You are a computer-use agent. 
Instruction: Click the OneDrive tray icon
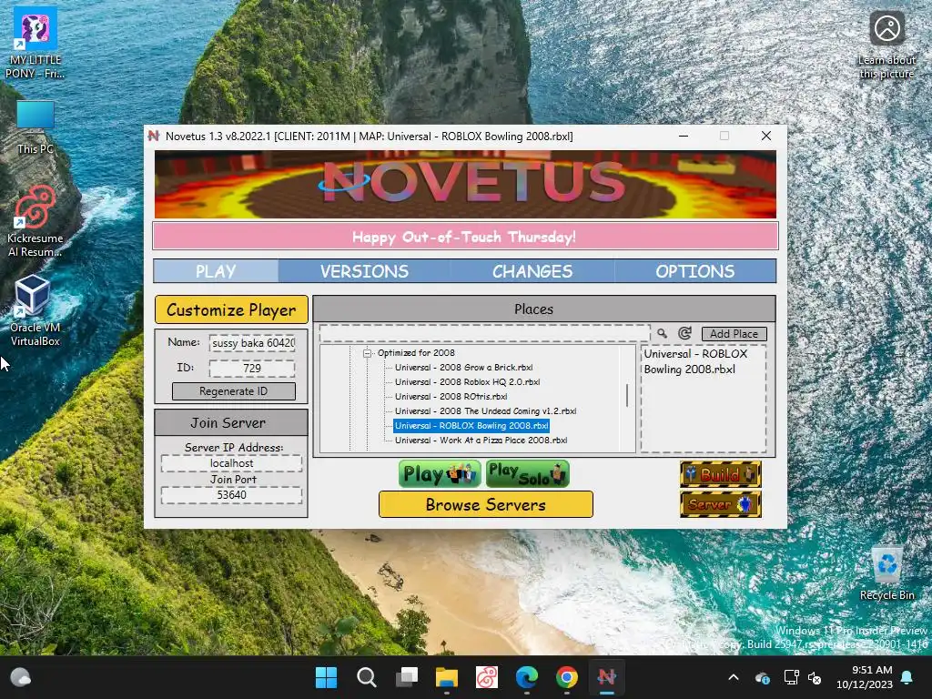(x=763, y=677)
